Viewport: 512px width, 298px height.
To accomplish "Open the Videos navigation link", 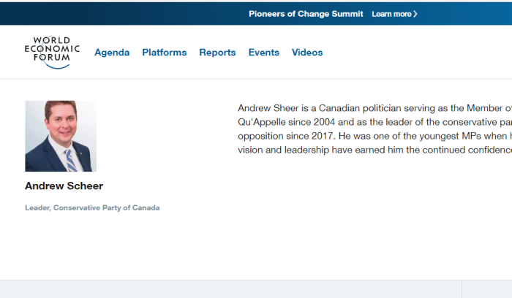I will [307, 53].
